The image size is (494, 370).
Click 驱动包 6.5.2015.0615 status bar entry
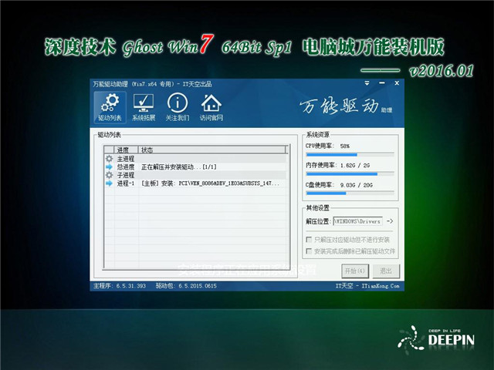coord(186,286)
